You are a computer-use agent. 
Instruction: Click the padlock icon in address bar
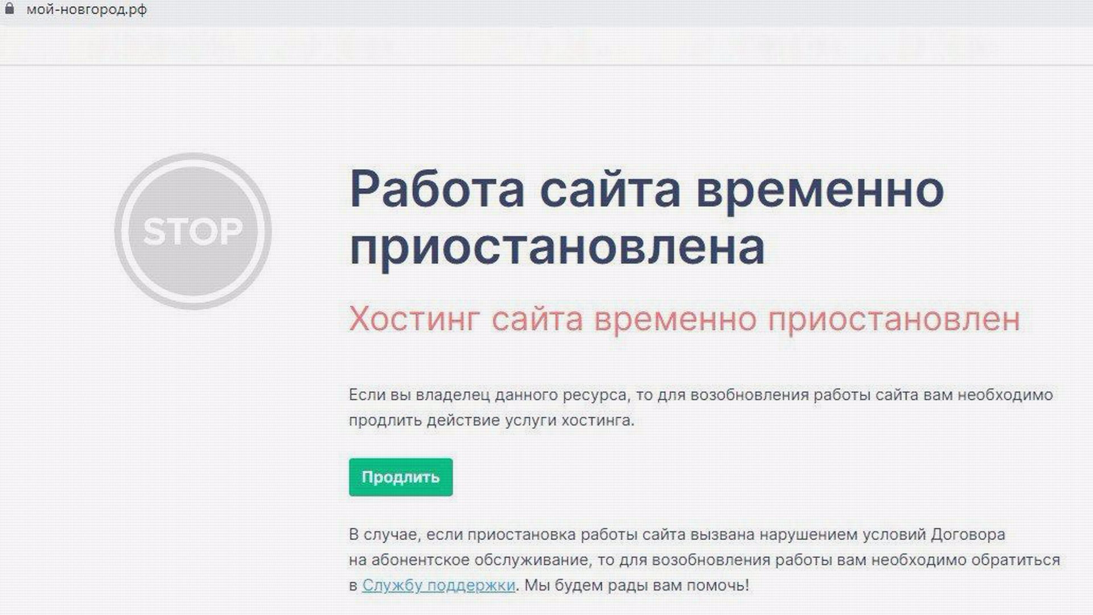click(x=9, y=9)
